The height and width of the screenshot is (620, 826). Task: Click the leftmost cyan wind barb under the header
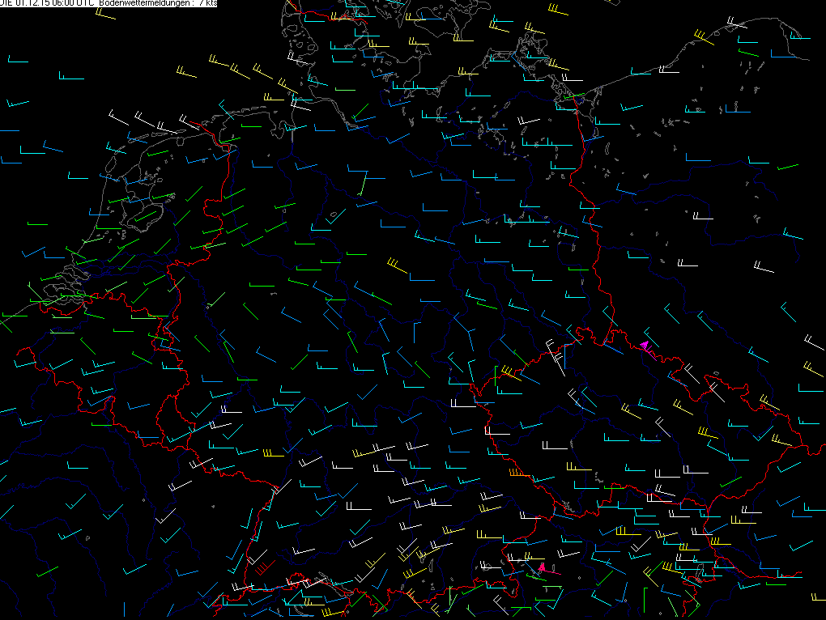click(17, 61)
